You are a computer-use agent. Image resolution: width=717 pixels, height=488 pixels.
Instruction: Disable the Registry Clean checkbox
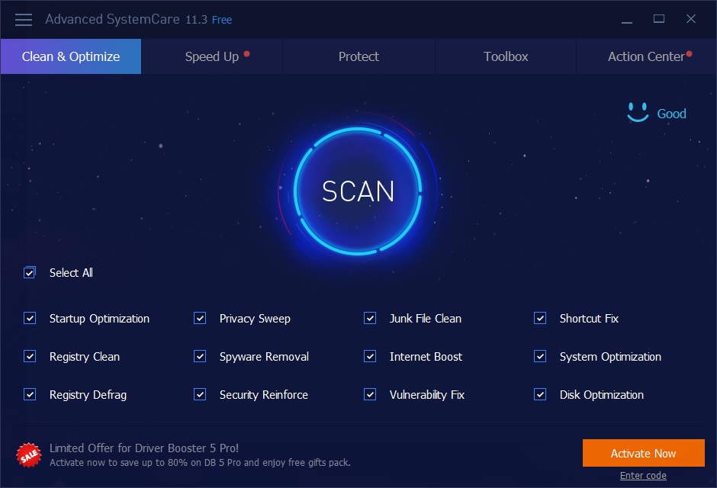[x=30, y=356]
